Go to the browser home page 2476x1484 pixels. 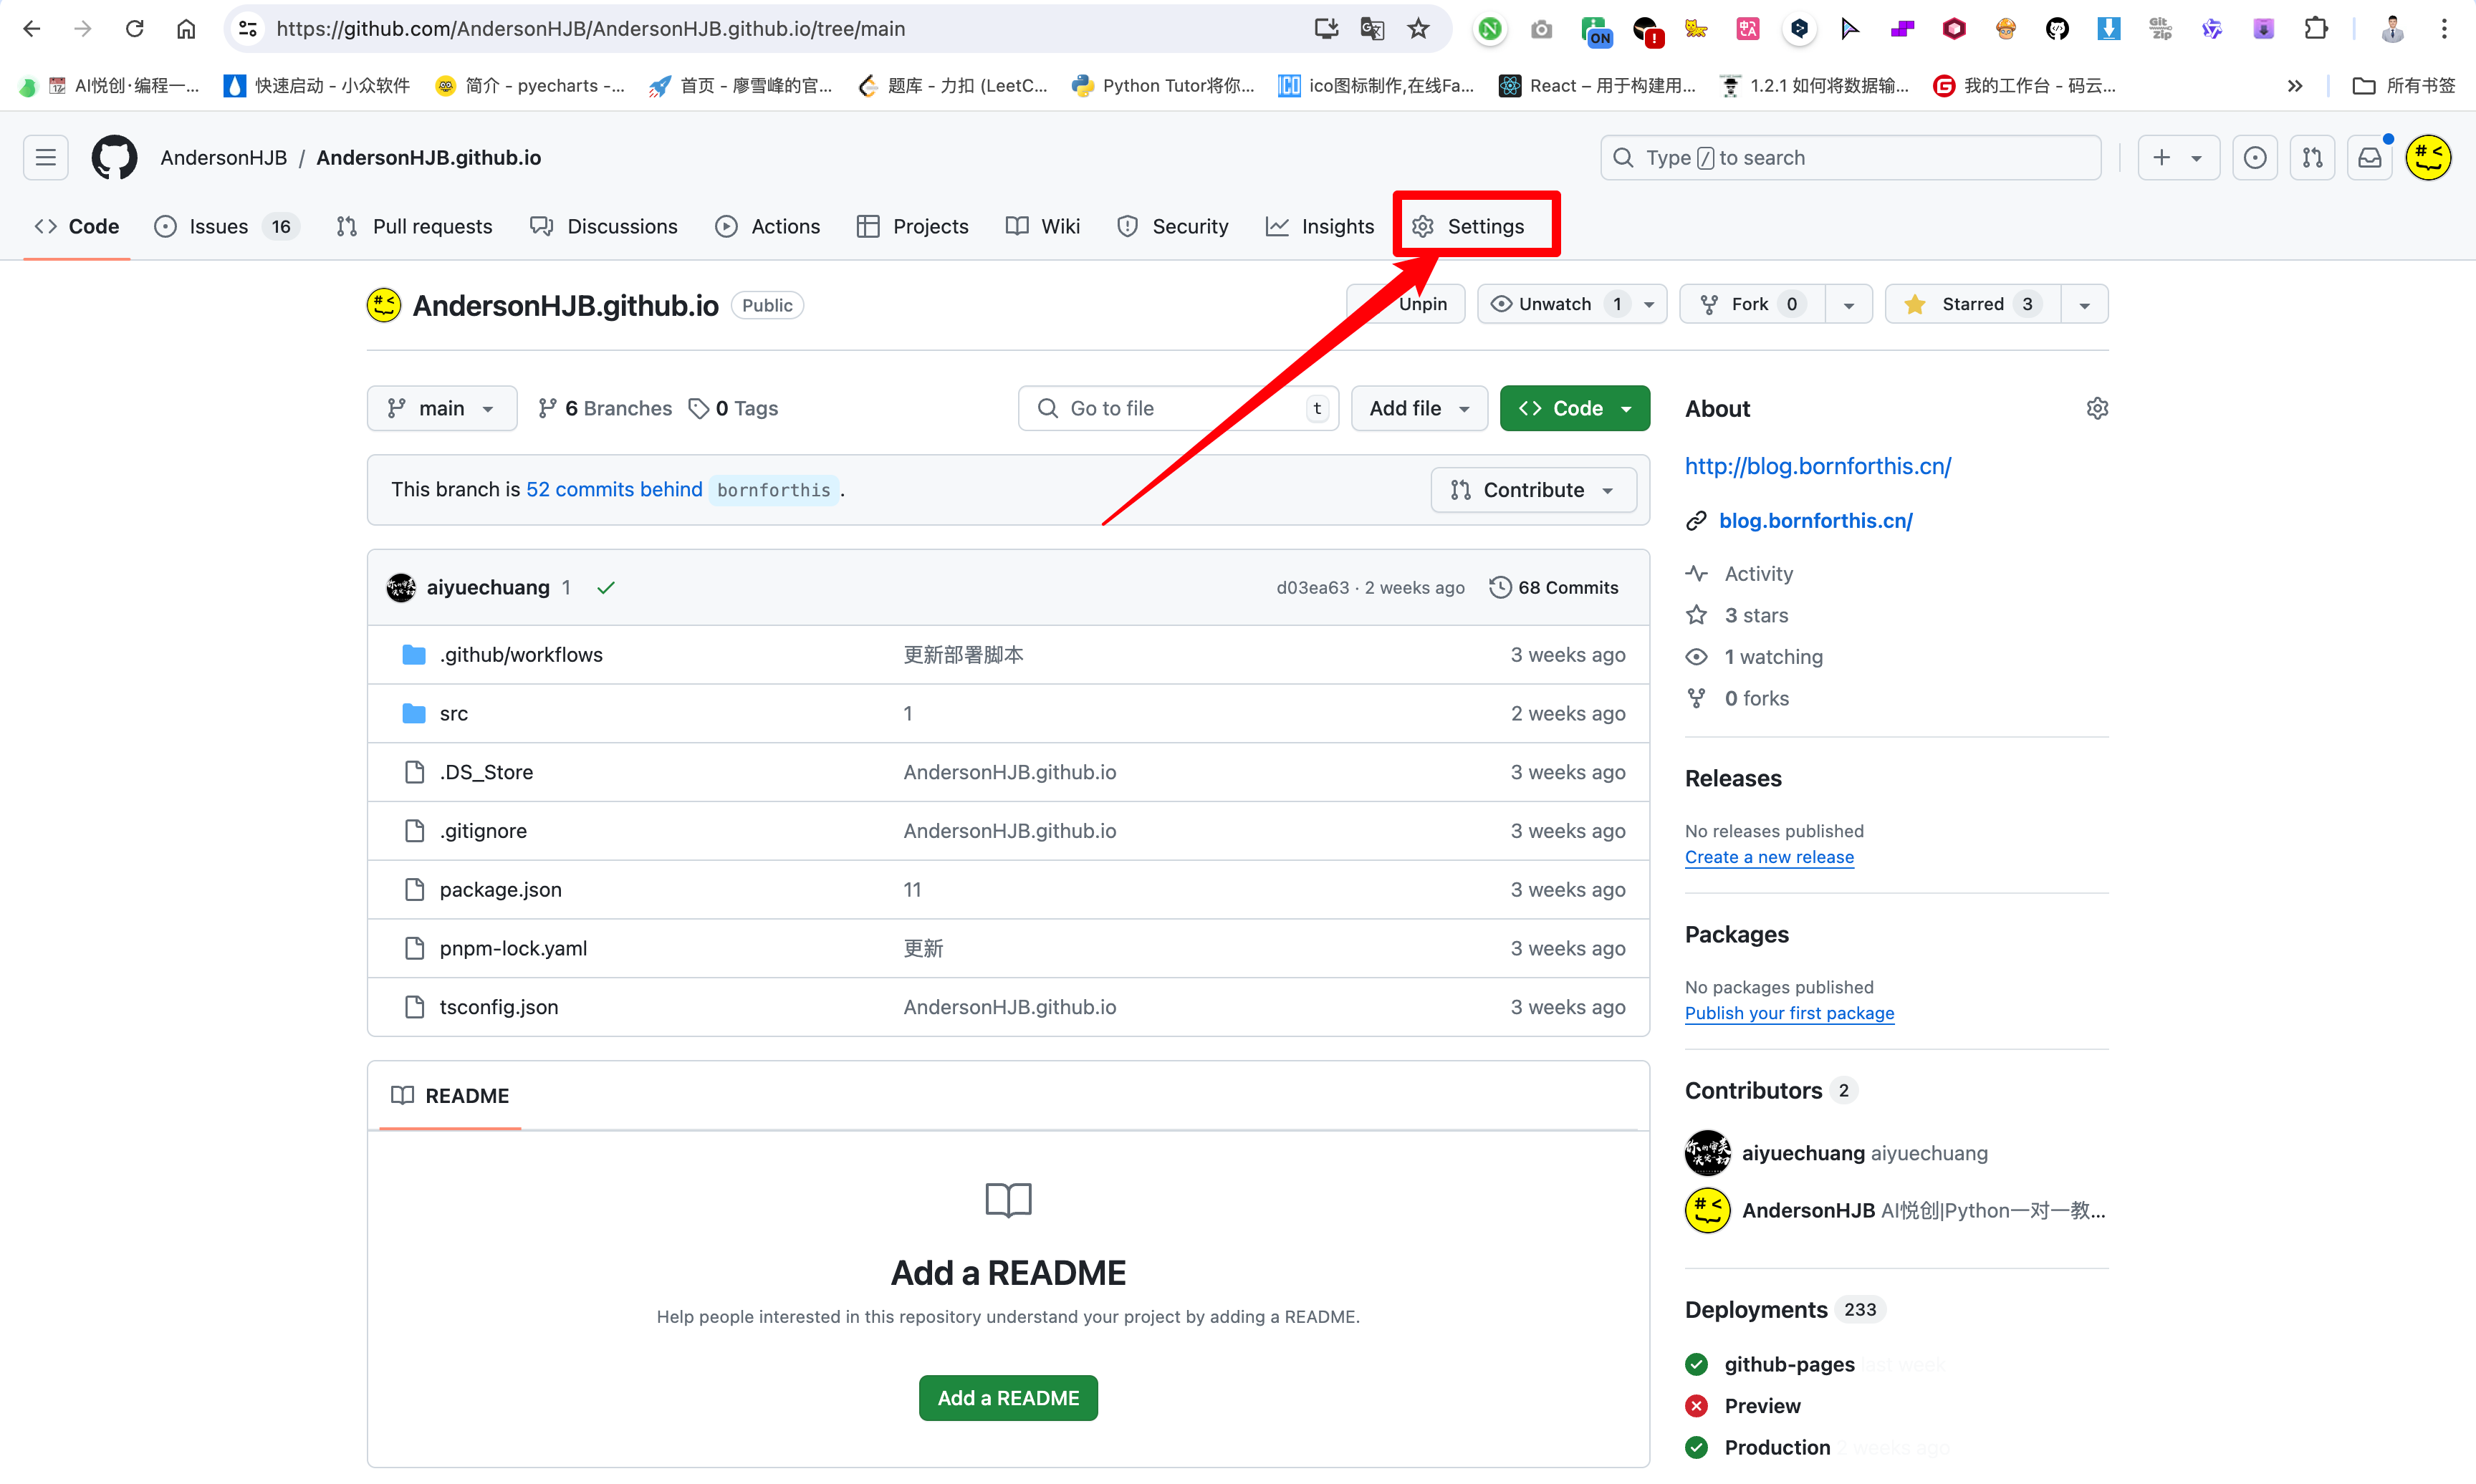point(186,29)
